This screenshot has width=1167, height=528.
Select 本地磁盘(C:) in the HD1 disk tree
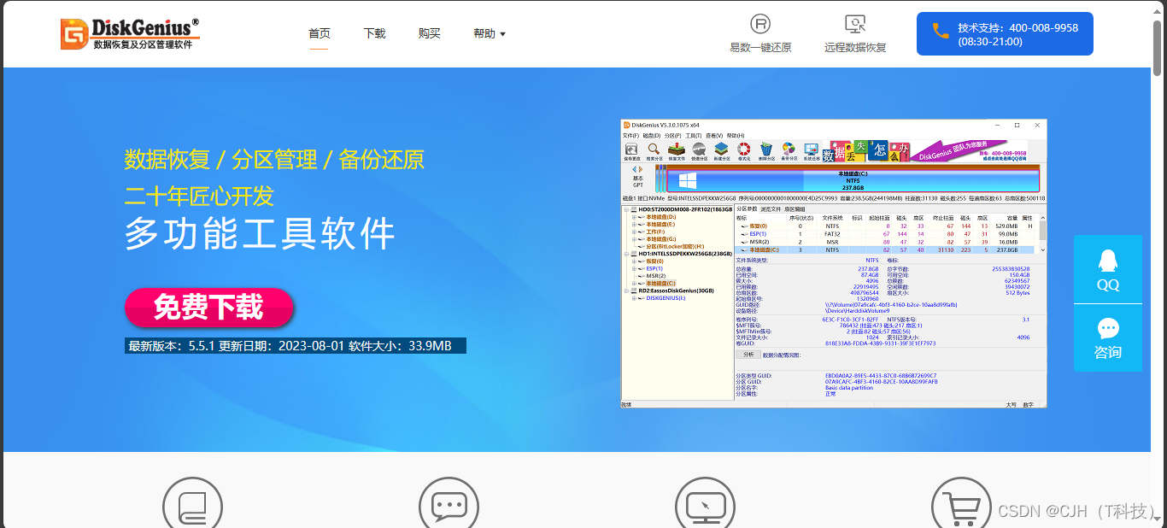point(661,283)
